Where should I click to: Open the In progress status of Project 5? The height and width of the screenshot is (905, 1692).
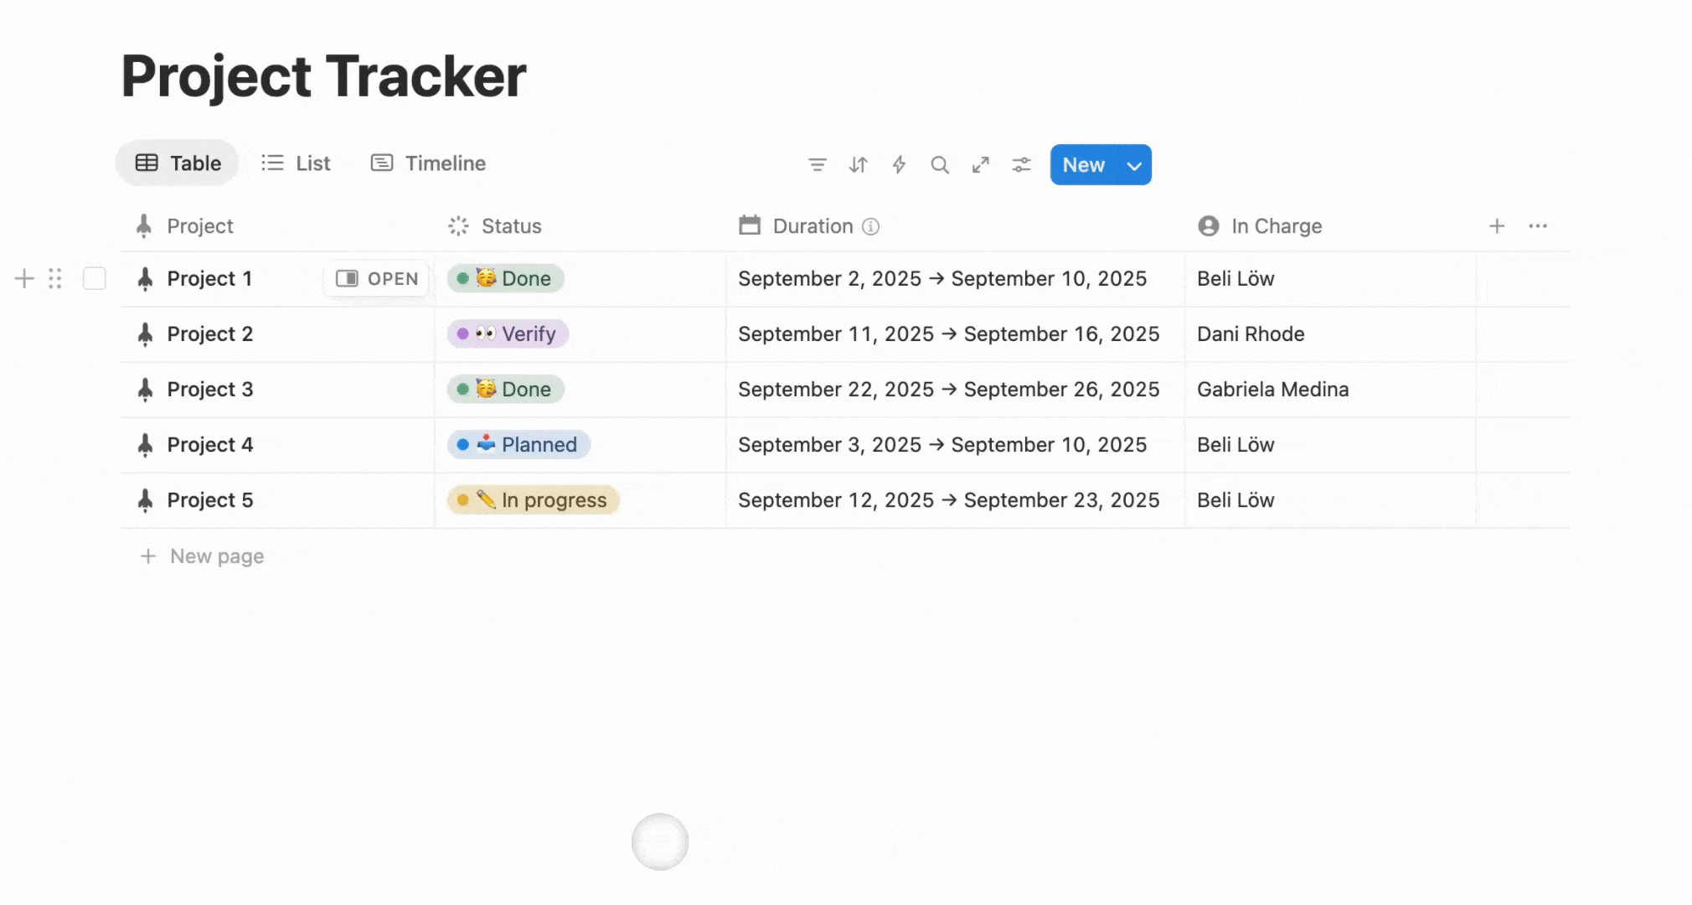coord(533,499)
